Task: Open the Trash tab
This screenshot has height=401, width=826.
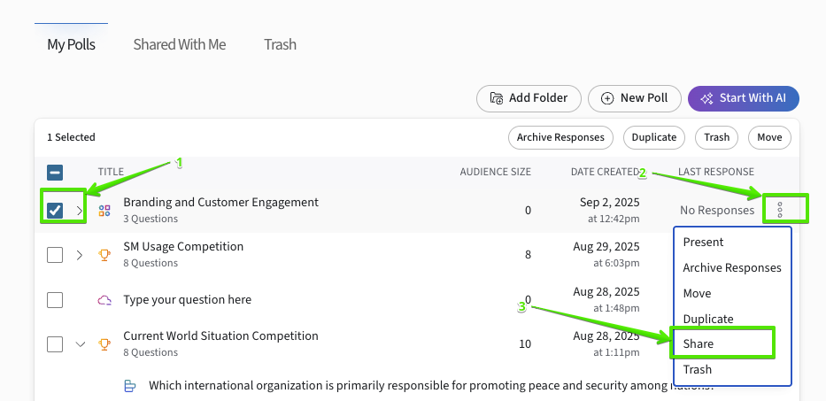Action: tap(280, 44)
